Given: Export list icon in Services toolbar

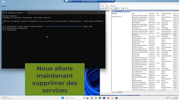Looking at the screenshot, I should click(113, 8).
